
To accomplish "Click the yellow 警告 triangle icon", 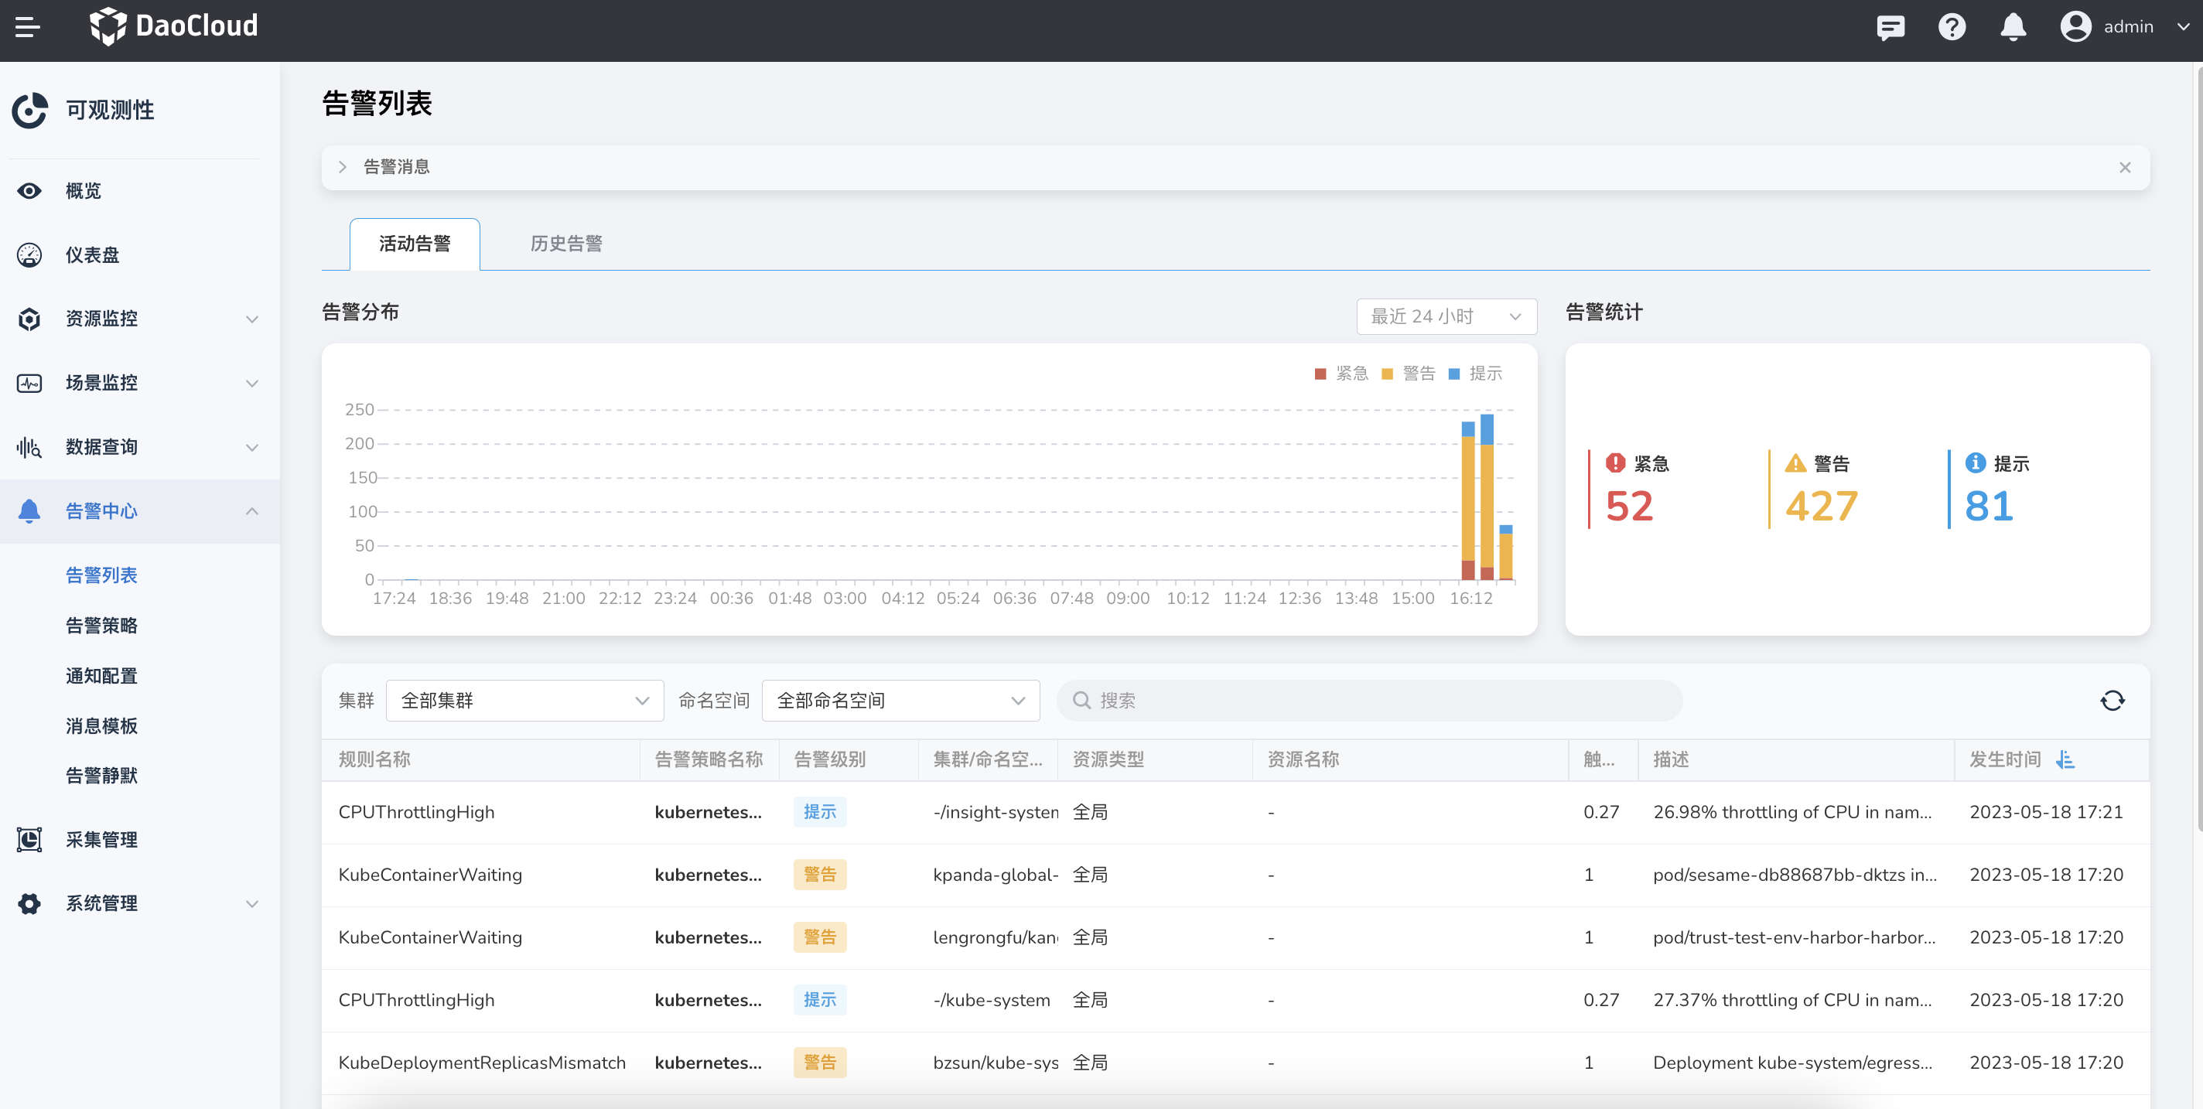I will [x=1795, y=463].
